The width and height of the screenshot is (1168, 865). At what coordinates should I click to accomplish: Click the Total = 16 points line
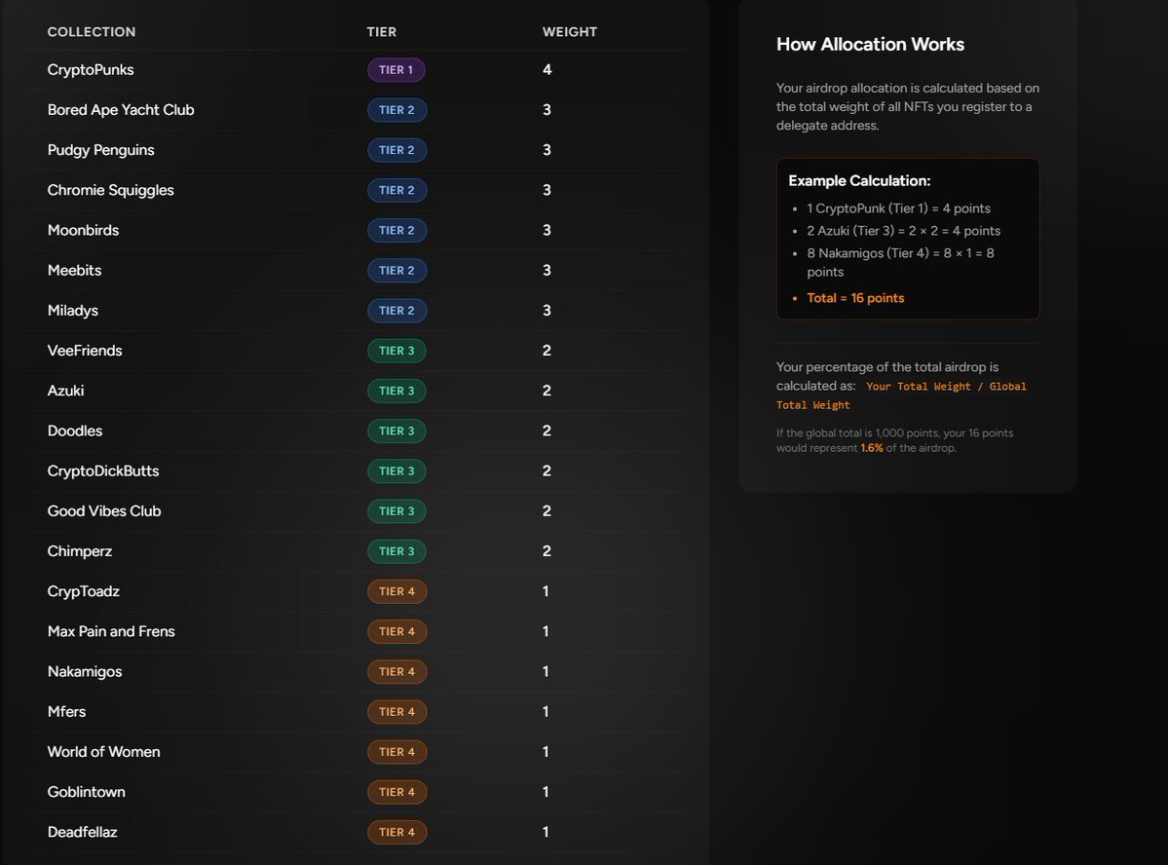pos(855,298)
